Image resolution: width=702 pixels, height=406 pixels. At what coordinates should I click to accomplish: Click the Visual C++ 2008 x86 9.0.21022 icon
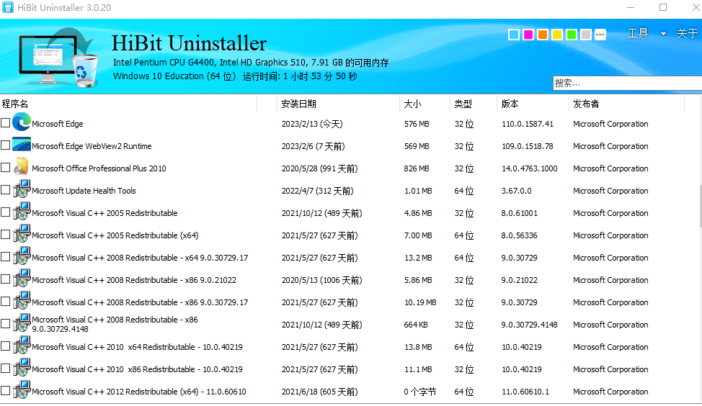(22, 279)
